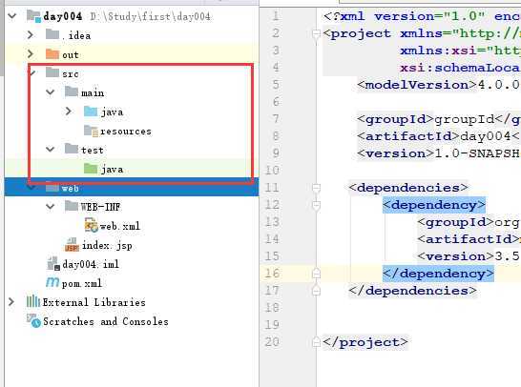Viewport: 521px width, 387px height.
Task: Click the main folder icon
Action: click(72, 92)
